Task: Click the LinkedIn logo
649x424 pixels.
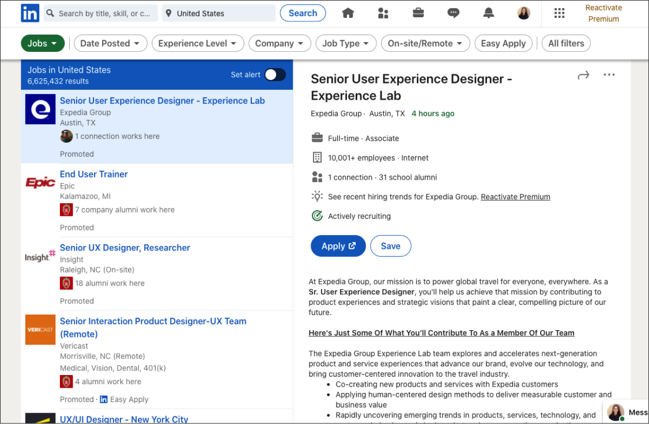Action: pyautogui.click(x=30, y=13)
